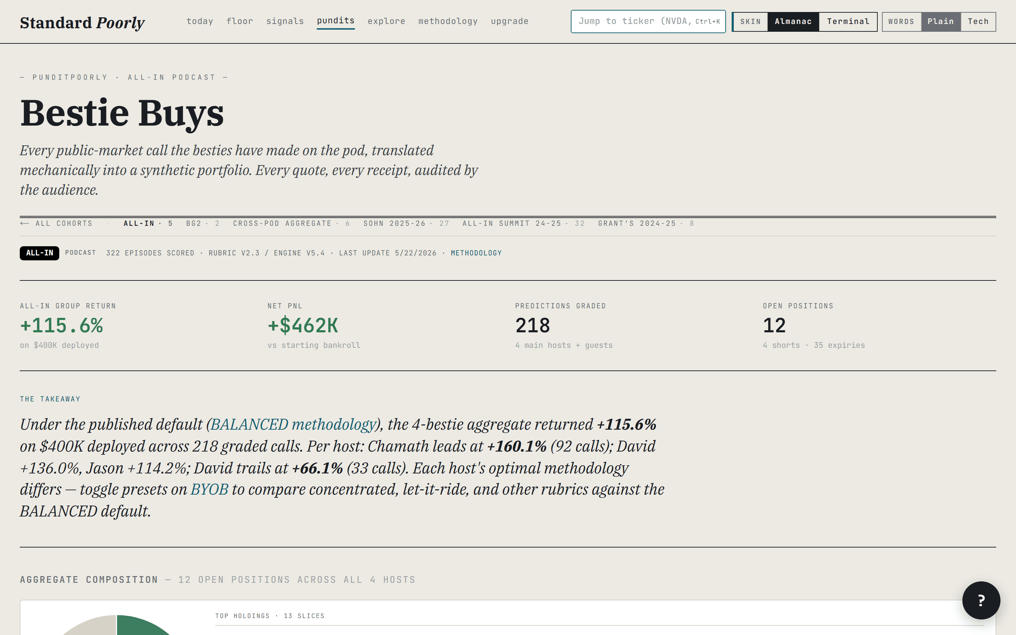1016x635 pixels.
Task: Click '322 EPISODES SCORED' text
Action: [x=150, y=253]
